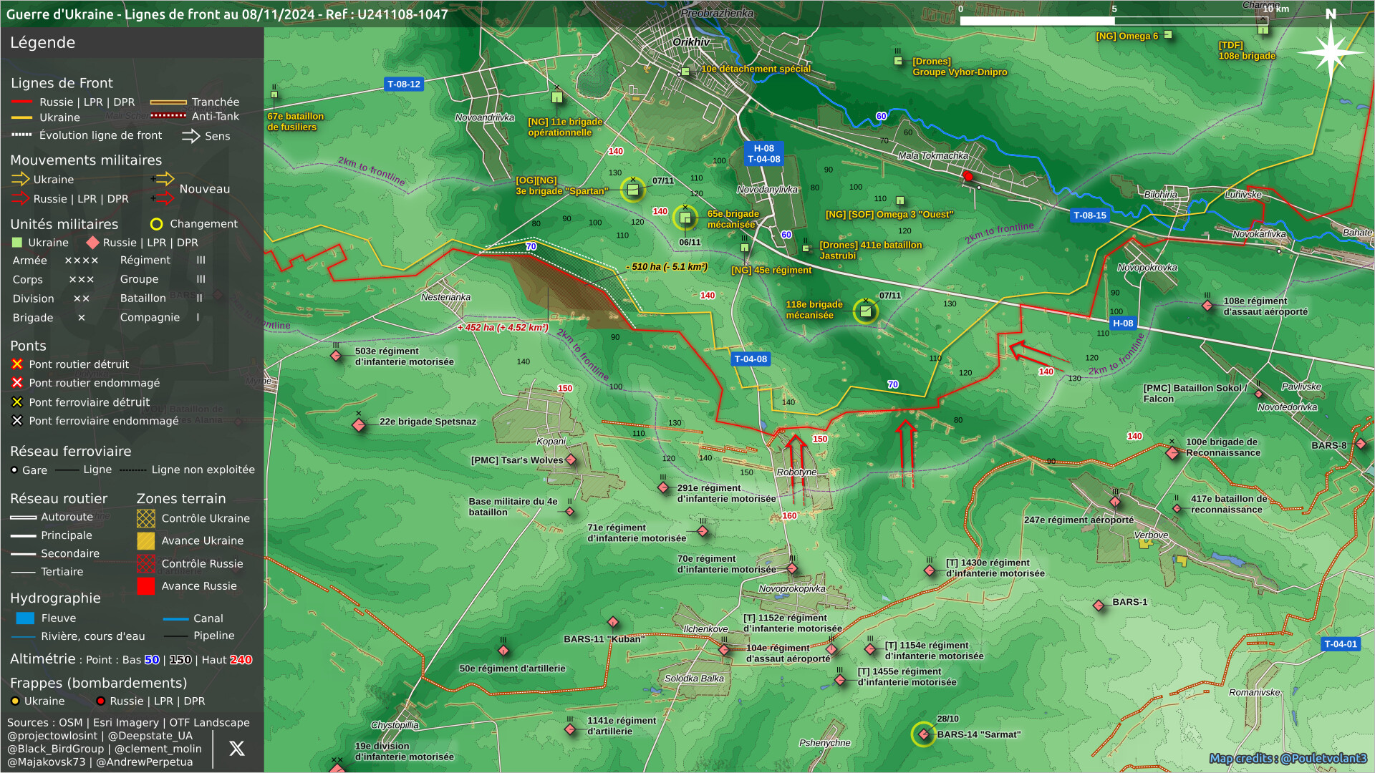Click the BARS-14 "Sarmat" unit diamond marker

click(x=923, y=734)
